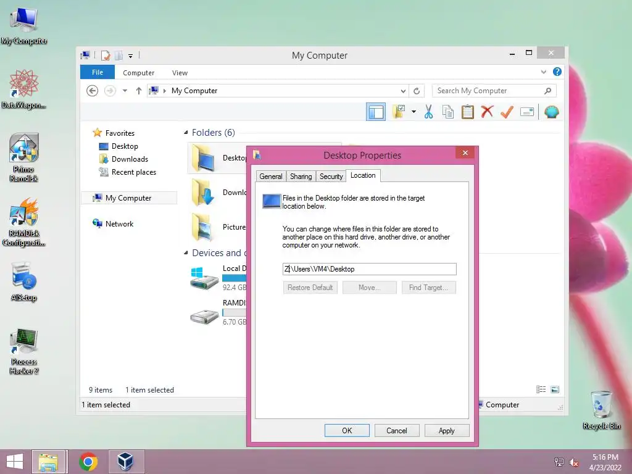Open Primo Ramdisk desktop icon
The image size is (632, 474).
[24, 158]
